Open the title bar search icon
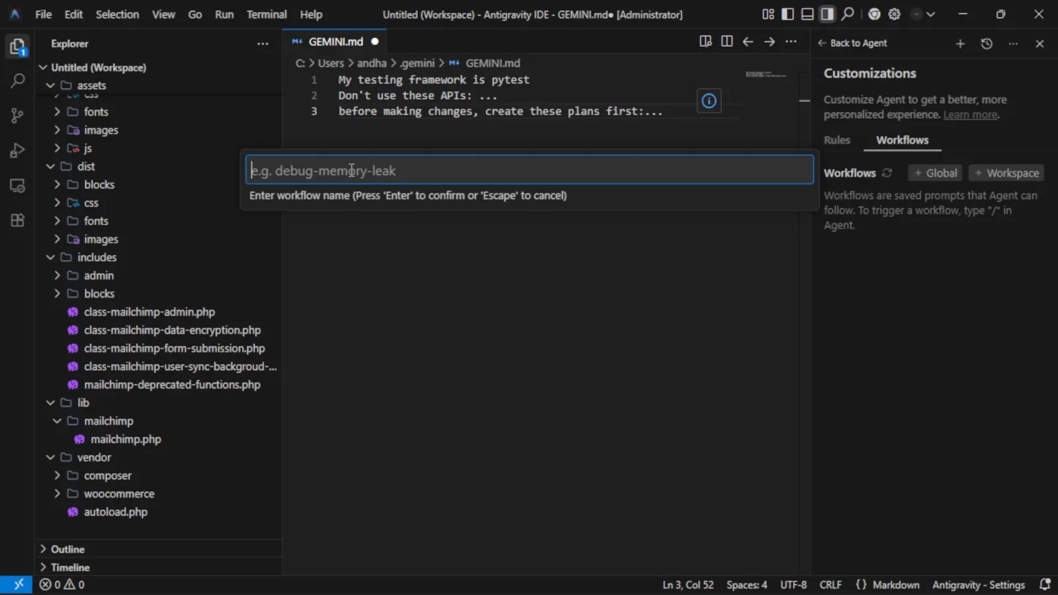 (848, 14)
